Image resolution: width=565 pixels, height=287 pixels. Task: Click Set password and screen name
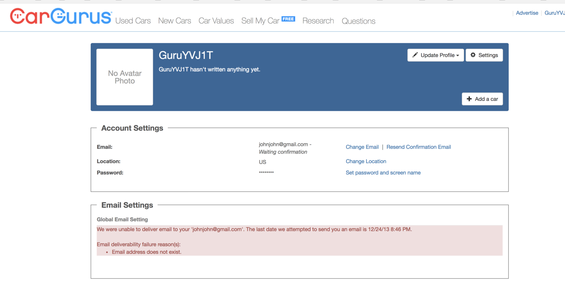(x=383, y=173)
